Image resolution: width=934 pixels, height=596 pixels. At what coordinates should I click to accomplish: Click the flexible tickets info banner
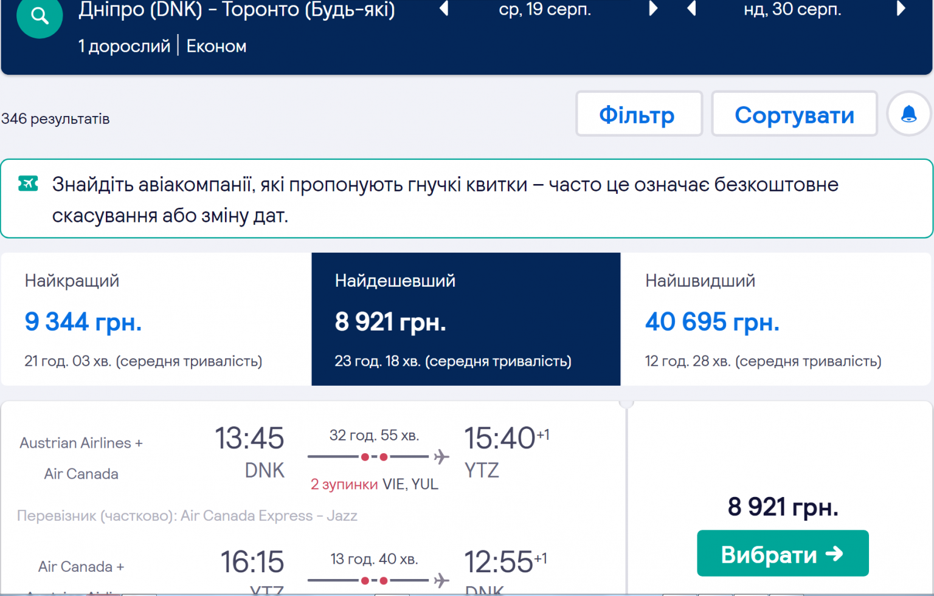pyautogui.click(x=466, y=199)
